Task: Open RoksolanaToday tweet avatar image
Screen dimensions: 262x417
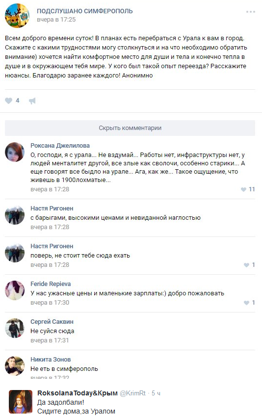Action: coord(21,402)
